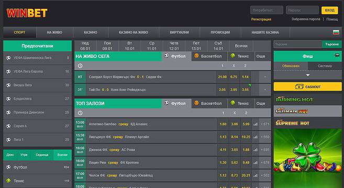Expand more markets +550 for Ливърпул ФК
Image resolution: width=344 pixels, height=188 pixels.
[x=265, y=137]
